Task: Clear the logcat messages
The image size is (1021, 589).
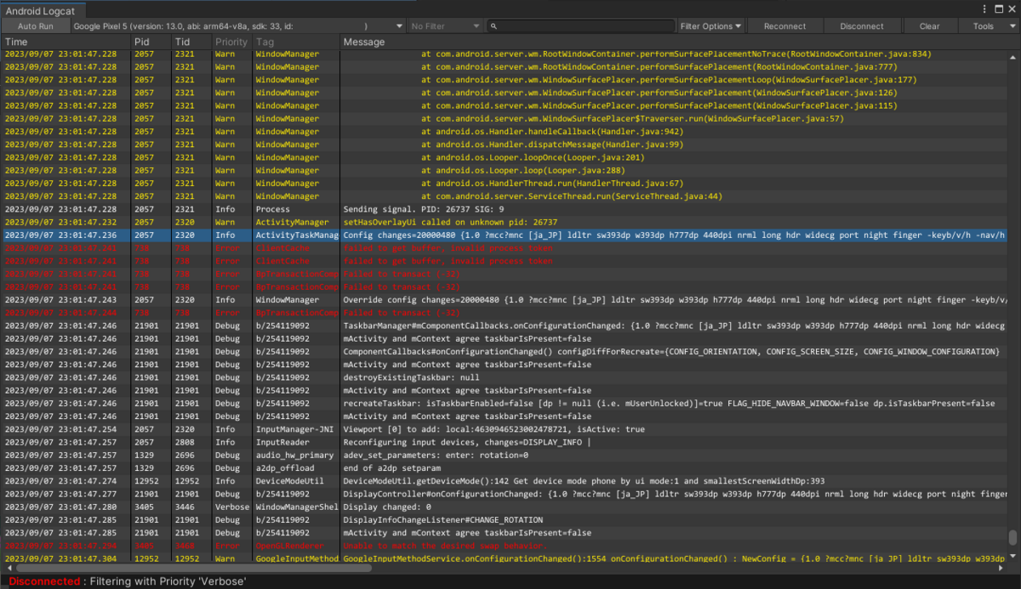Action: click(x=929, y=26)
